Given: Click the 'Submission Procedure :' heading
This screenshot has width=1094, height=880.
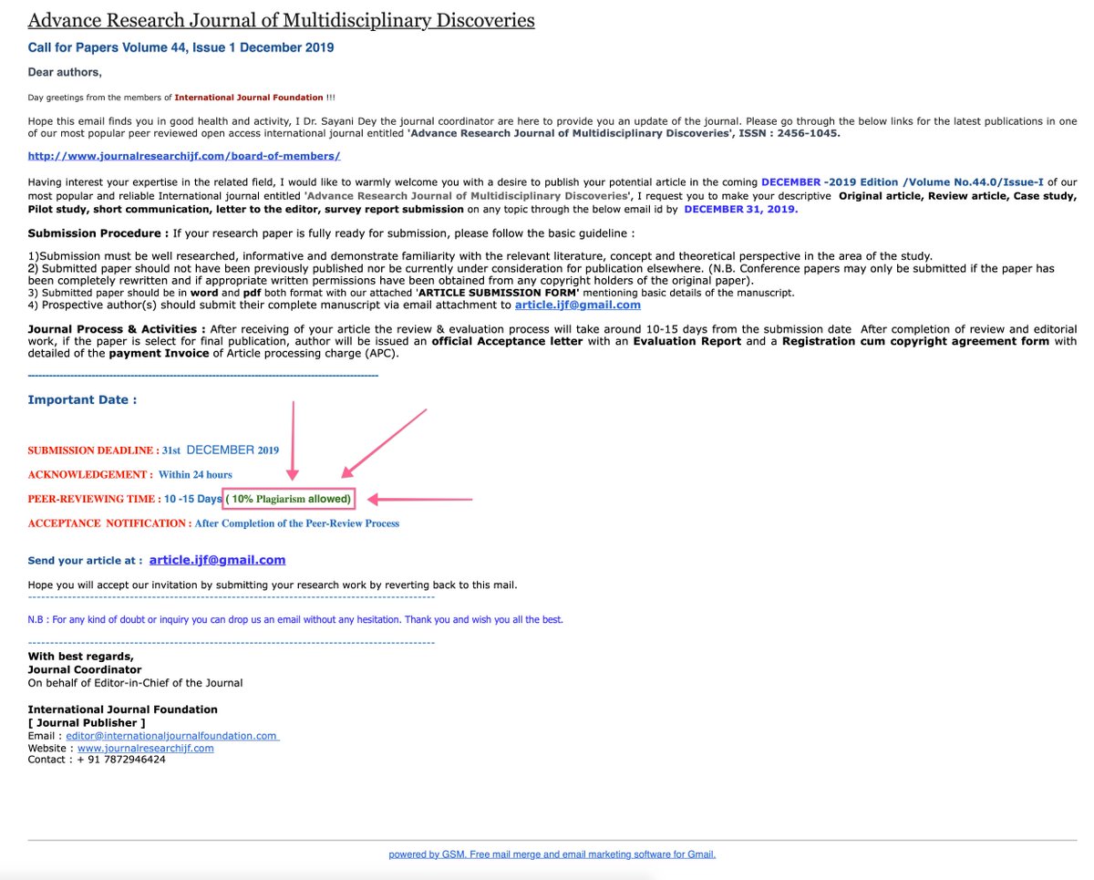Looking at the screenshot, I should [x=98, y=233].
